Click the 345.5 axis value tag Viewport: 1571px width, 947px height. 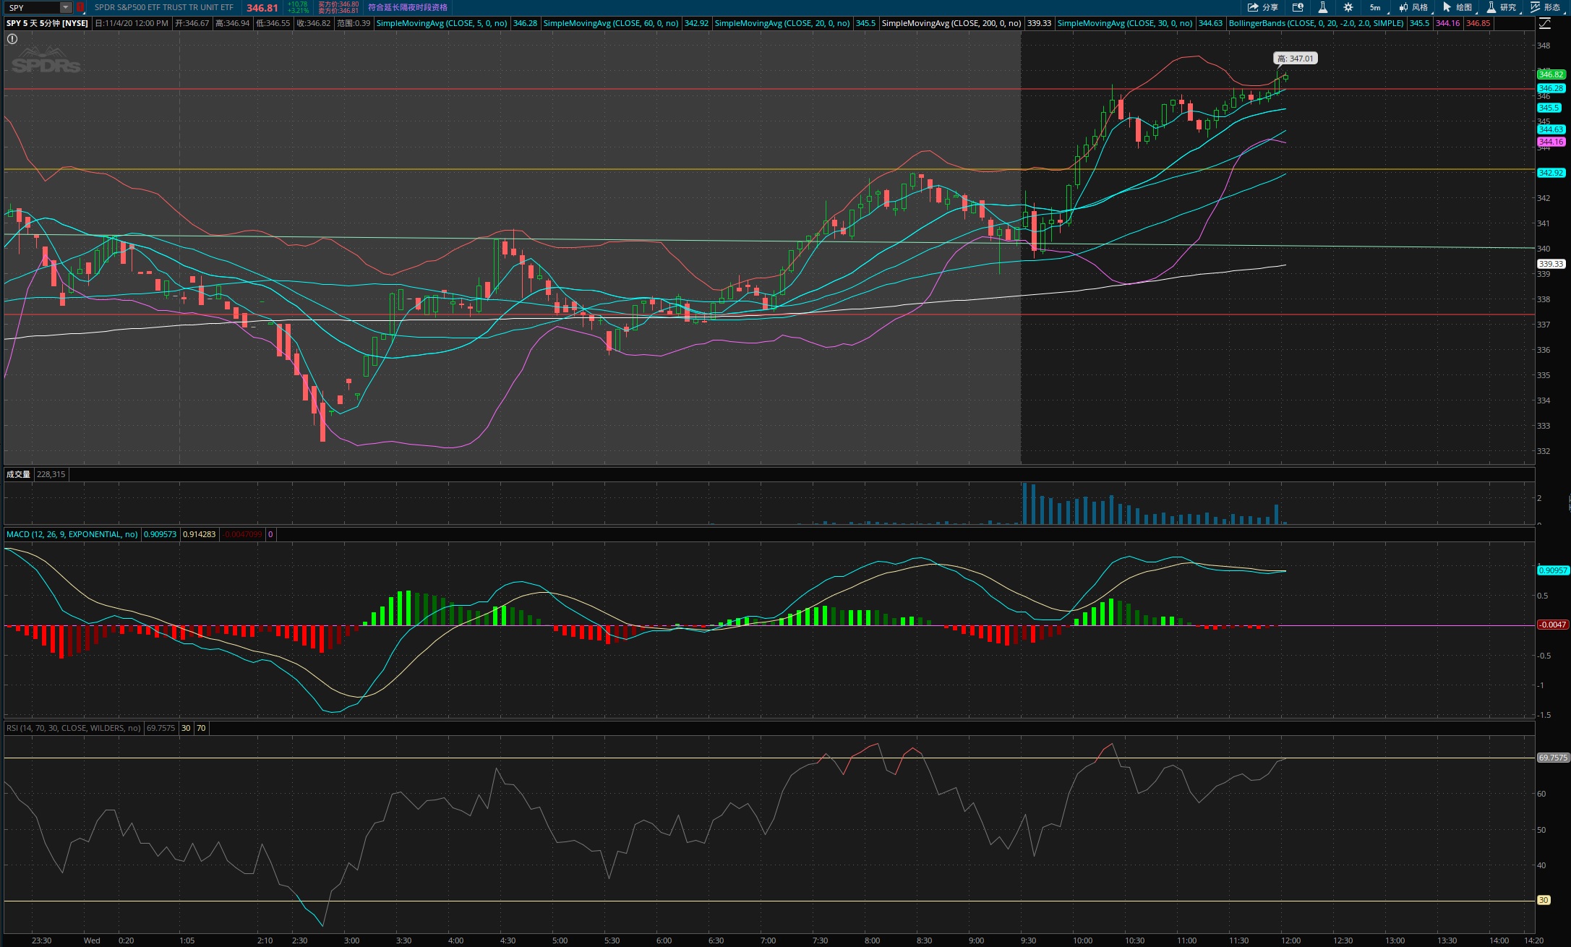coord(1548,108)
